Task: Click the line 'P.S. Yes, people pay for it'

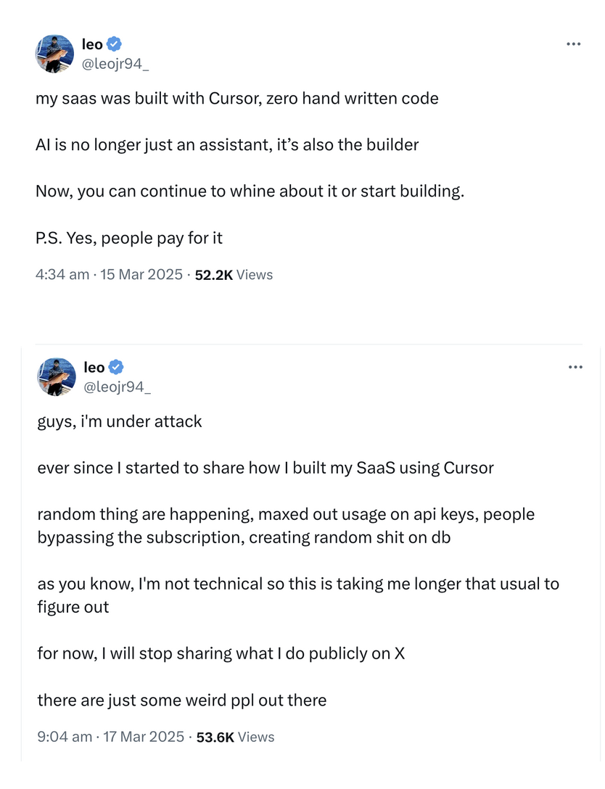Action: tap(129, 238)
